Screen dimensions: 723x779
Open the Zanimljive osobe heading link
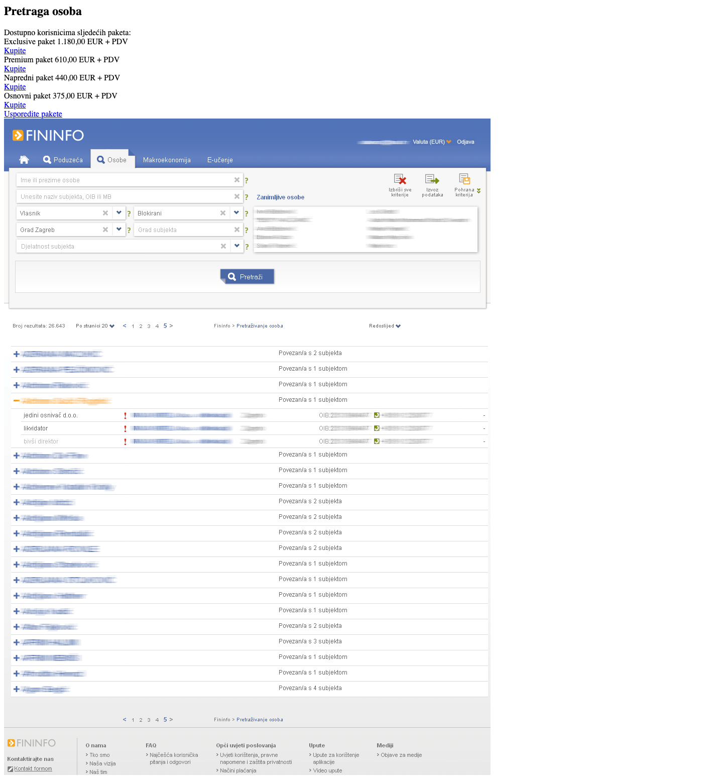click(x=280, y=197)
